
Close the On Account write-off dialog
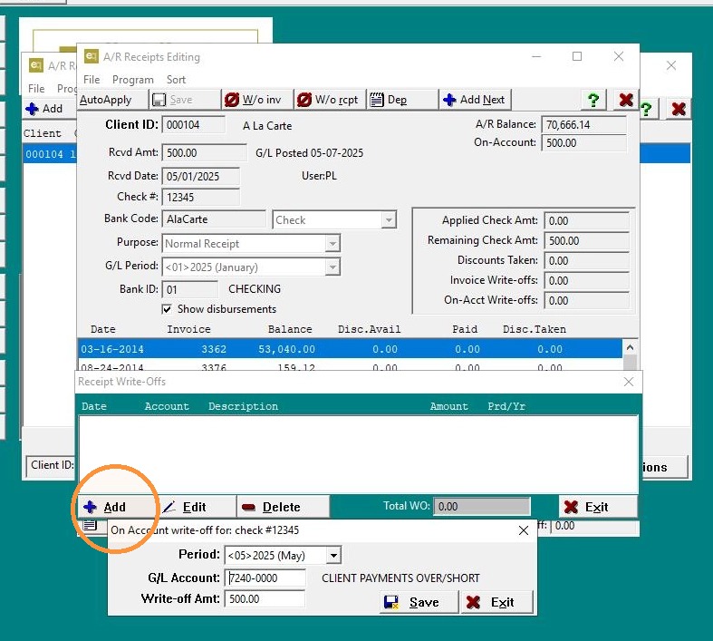pyautogui.click(x=524, y=530)
